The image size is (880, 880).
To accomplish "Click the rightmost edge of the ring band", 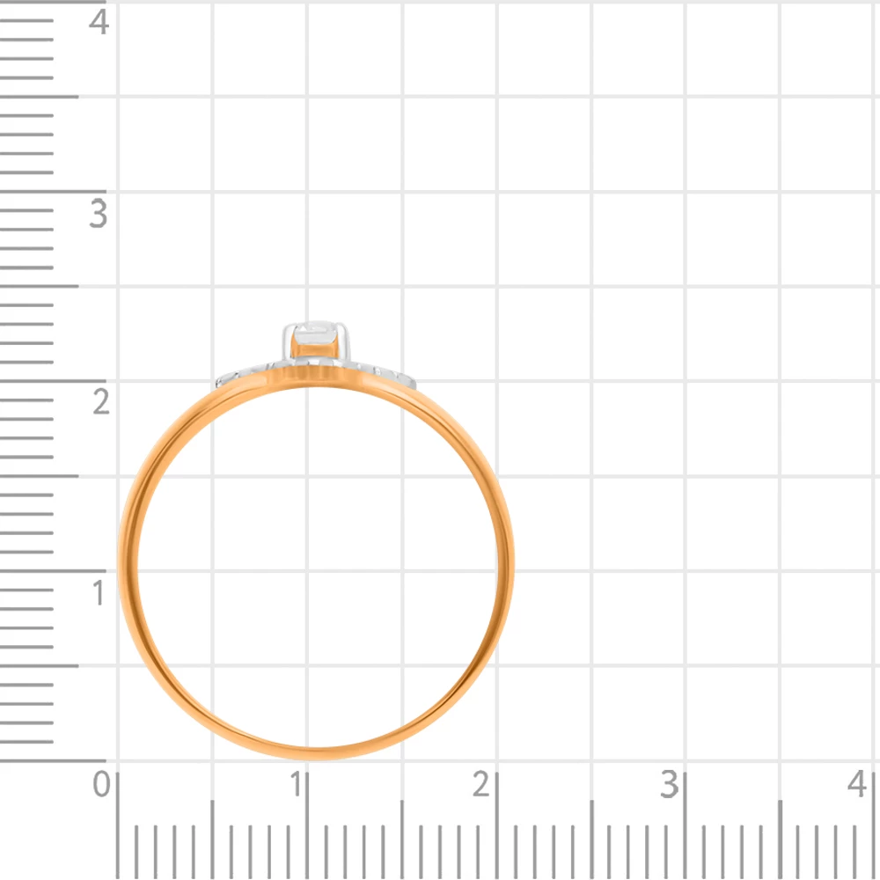I will pyautogui.click(x=506, y=563).
